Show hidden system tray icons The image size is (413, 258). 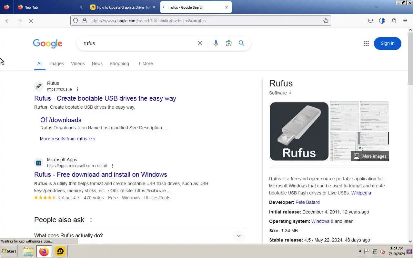[360, 251]
